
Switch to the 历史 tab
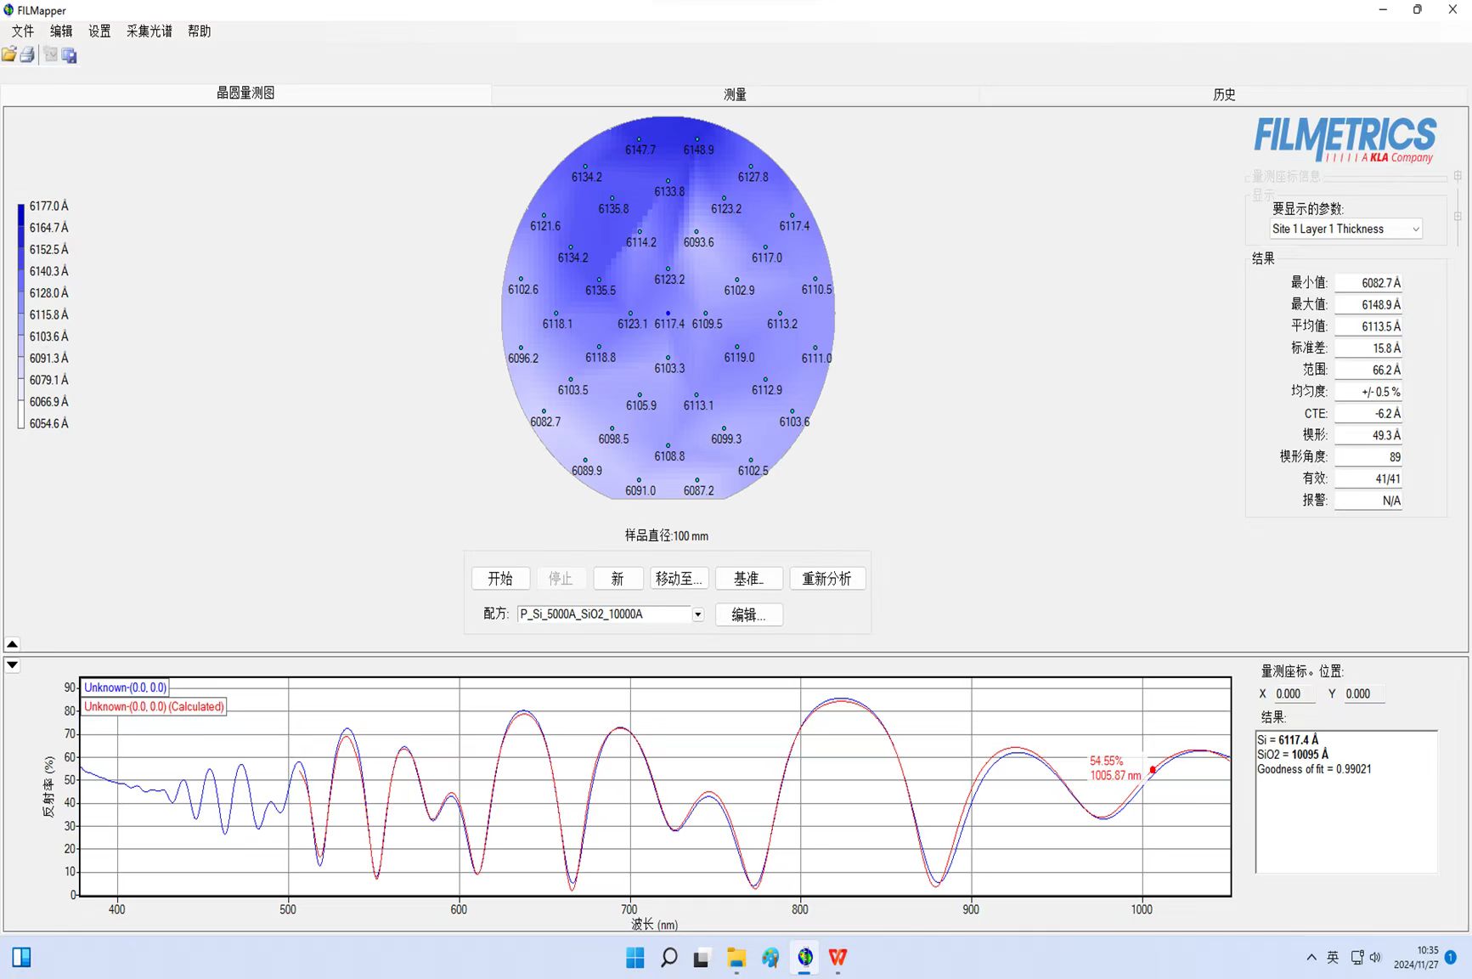(x=1223, y=94)
